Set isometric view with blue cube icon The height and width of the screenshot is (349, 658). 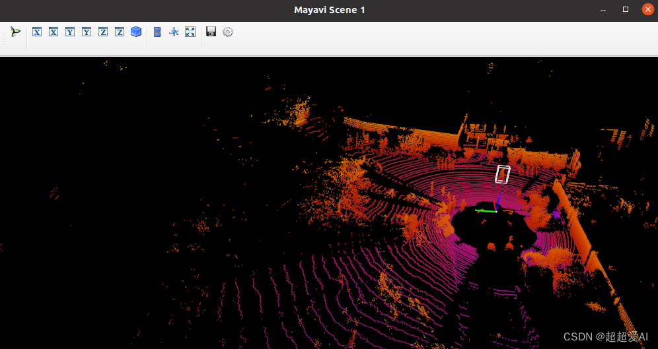coord(136,32)
